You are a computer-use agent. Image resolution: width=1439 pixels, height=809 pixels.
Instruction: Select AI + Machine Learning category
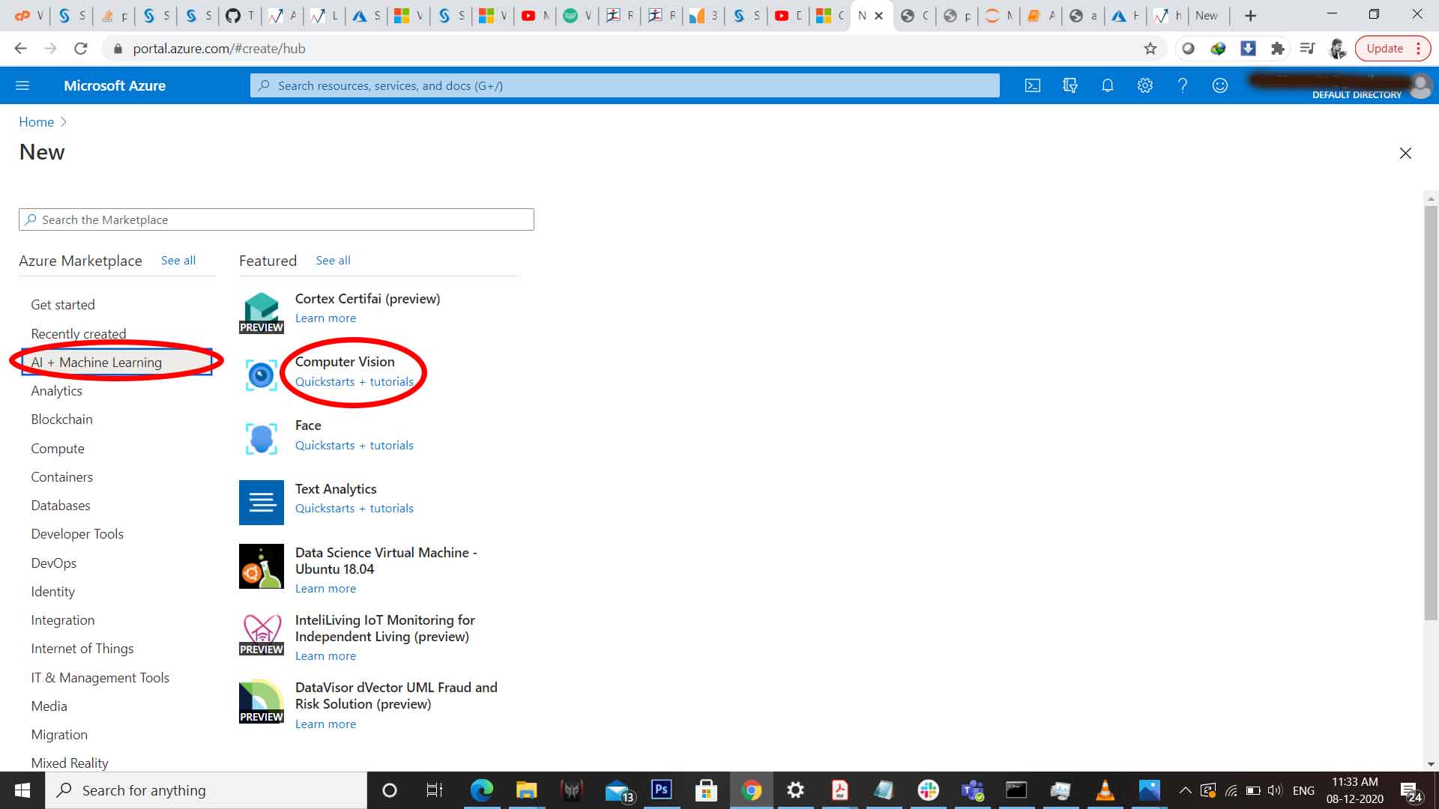click(x=96, y=362)
